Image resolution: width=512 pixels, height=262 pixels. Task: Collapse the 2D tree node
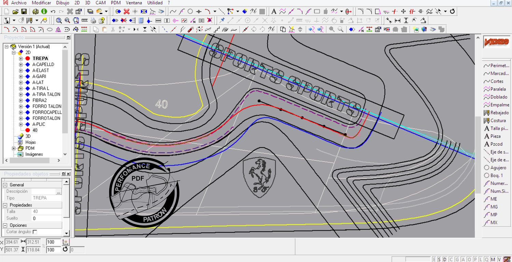pyautogui.click(x=14, y=52)
